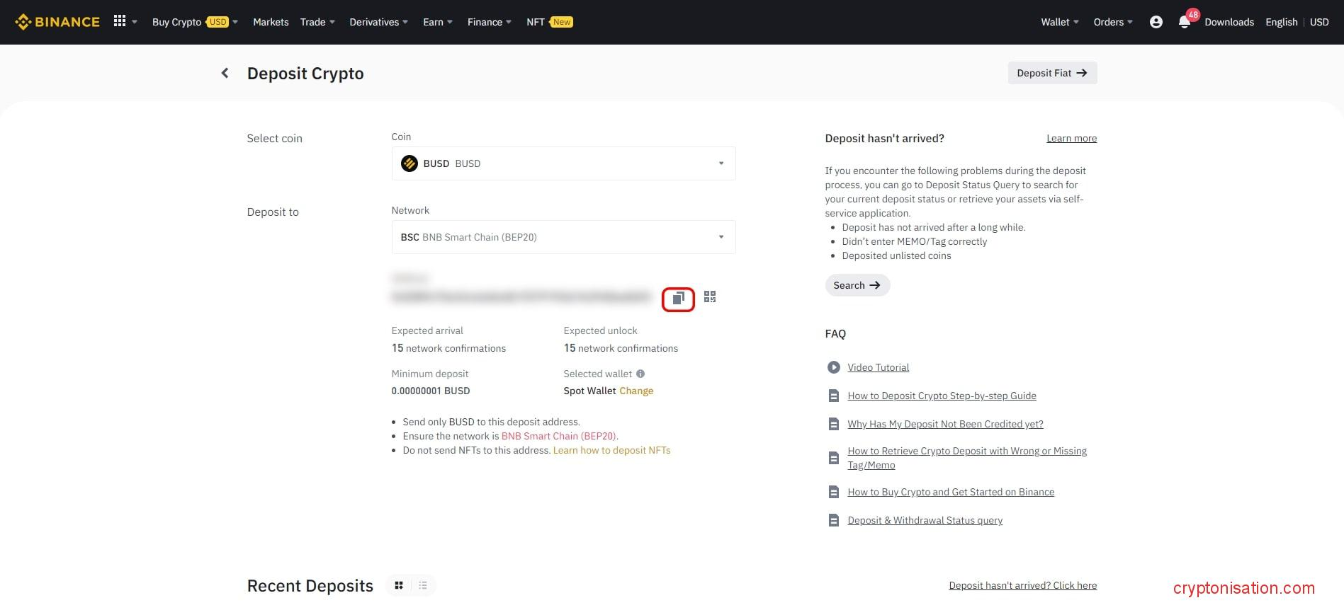
Task: Click document icon beside Deposit Not Been Credited
Action: [x=833, y=424]
